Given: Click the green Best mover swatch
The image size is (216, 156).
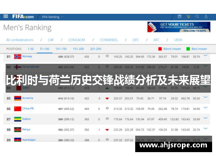Looking at the screenshot, I should pyautogui.click(x=188, y=49).
